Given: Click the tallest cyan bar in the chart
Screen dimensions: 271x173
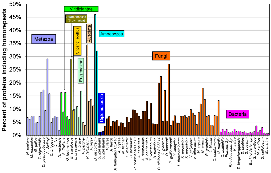Looking at the screenshot, I should 95,75.
